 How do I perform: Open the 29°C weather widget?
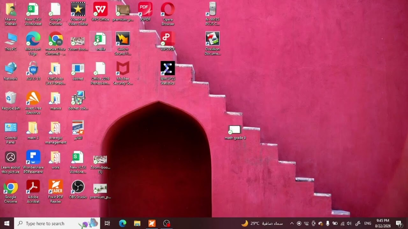tap(262, 223)
